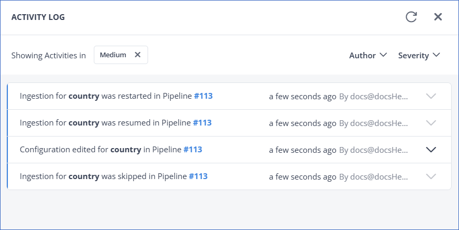Open Pipeline #113 link in skipped entry
The width and height of the screenshot is (459, 230).
(x=198, y=176)
